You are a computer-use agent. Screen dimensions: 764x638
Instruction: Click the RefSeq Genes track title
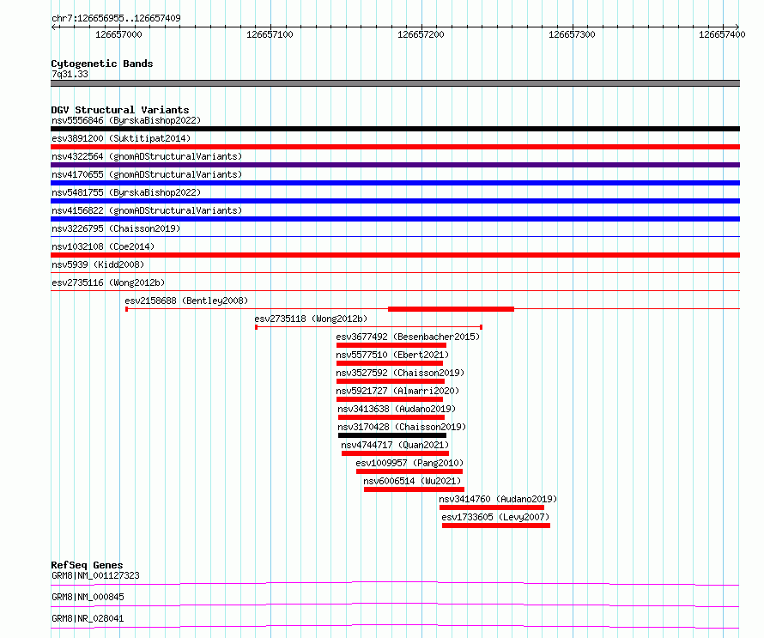87,565
